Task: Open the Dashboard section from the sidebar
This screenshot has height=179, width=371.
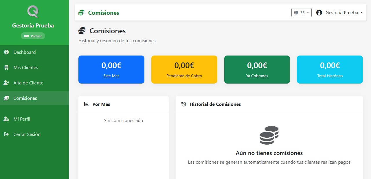Action: click(24, 52)
